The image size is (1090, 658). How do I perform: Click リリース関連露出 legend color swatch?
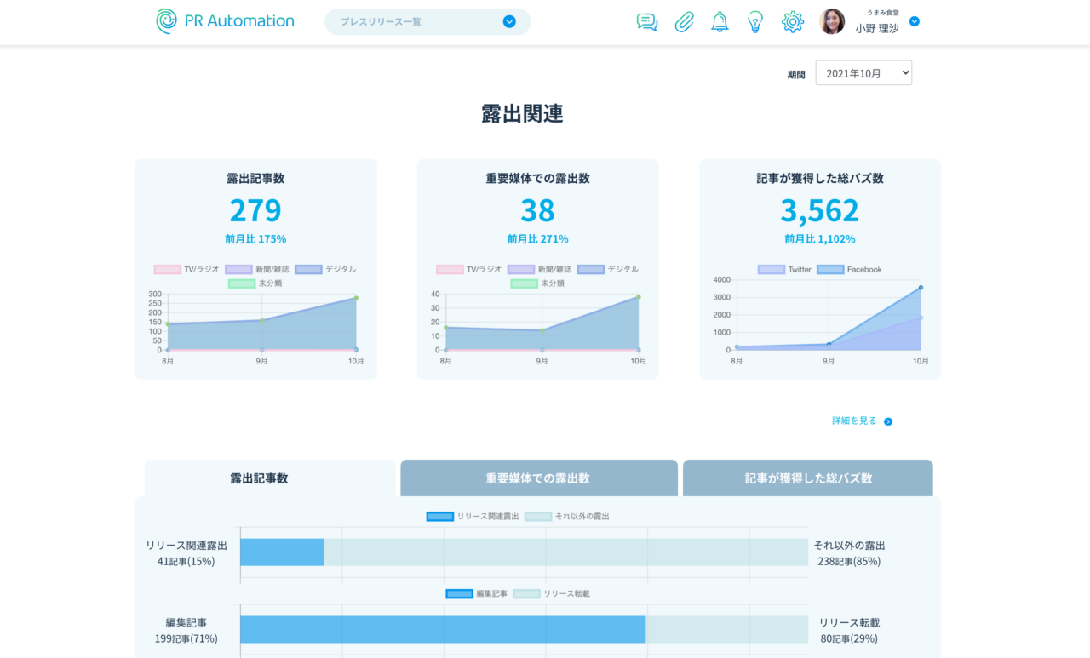coord(439,517)
